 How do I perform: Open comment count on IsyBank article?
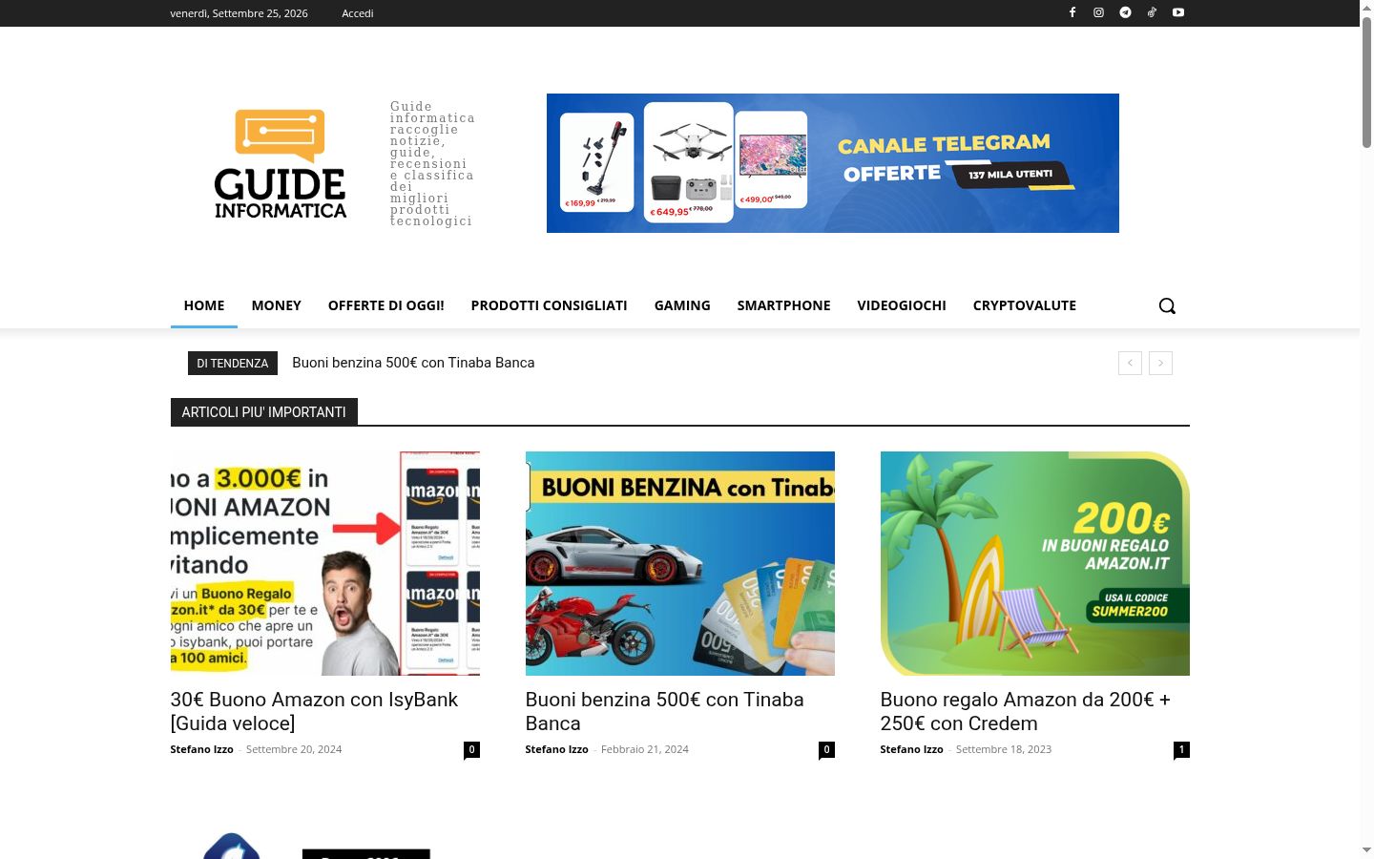(x=471, y=750)
